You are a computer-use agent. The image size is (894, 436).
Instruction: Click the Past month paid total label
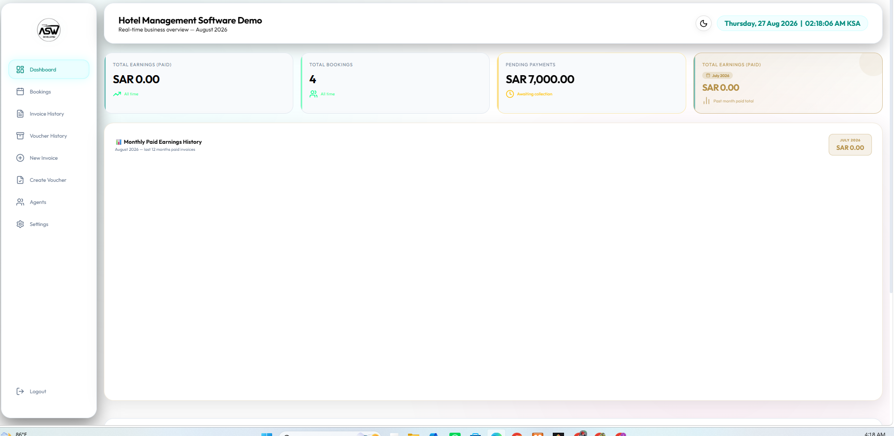pos(733,101)
